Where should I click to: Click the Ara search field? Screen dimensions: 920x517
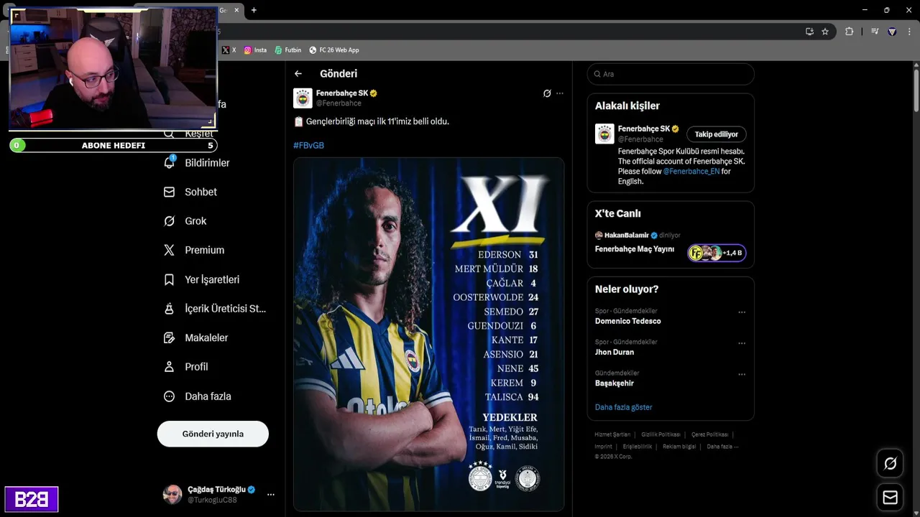coord(671,74)
